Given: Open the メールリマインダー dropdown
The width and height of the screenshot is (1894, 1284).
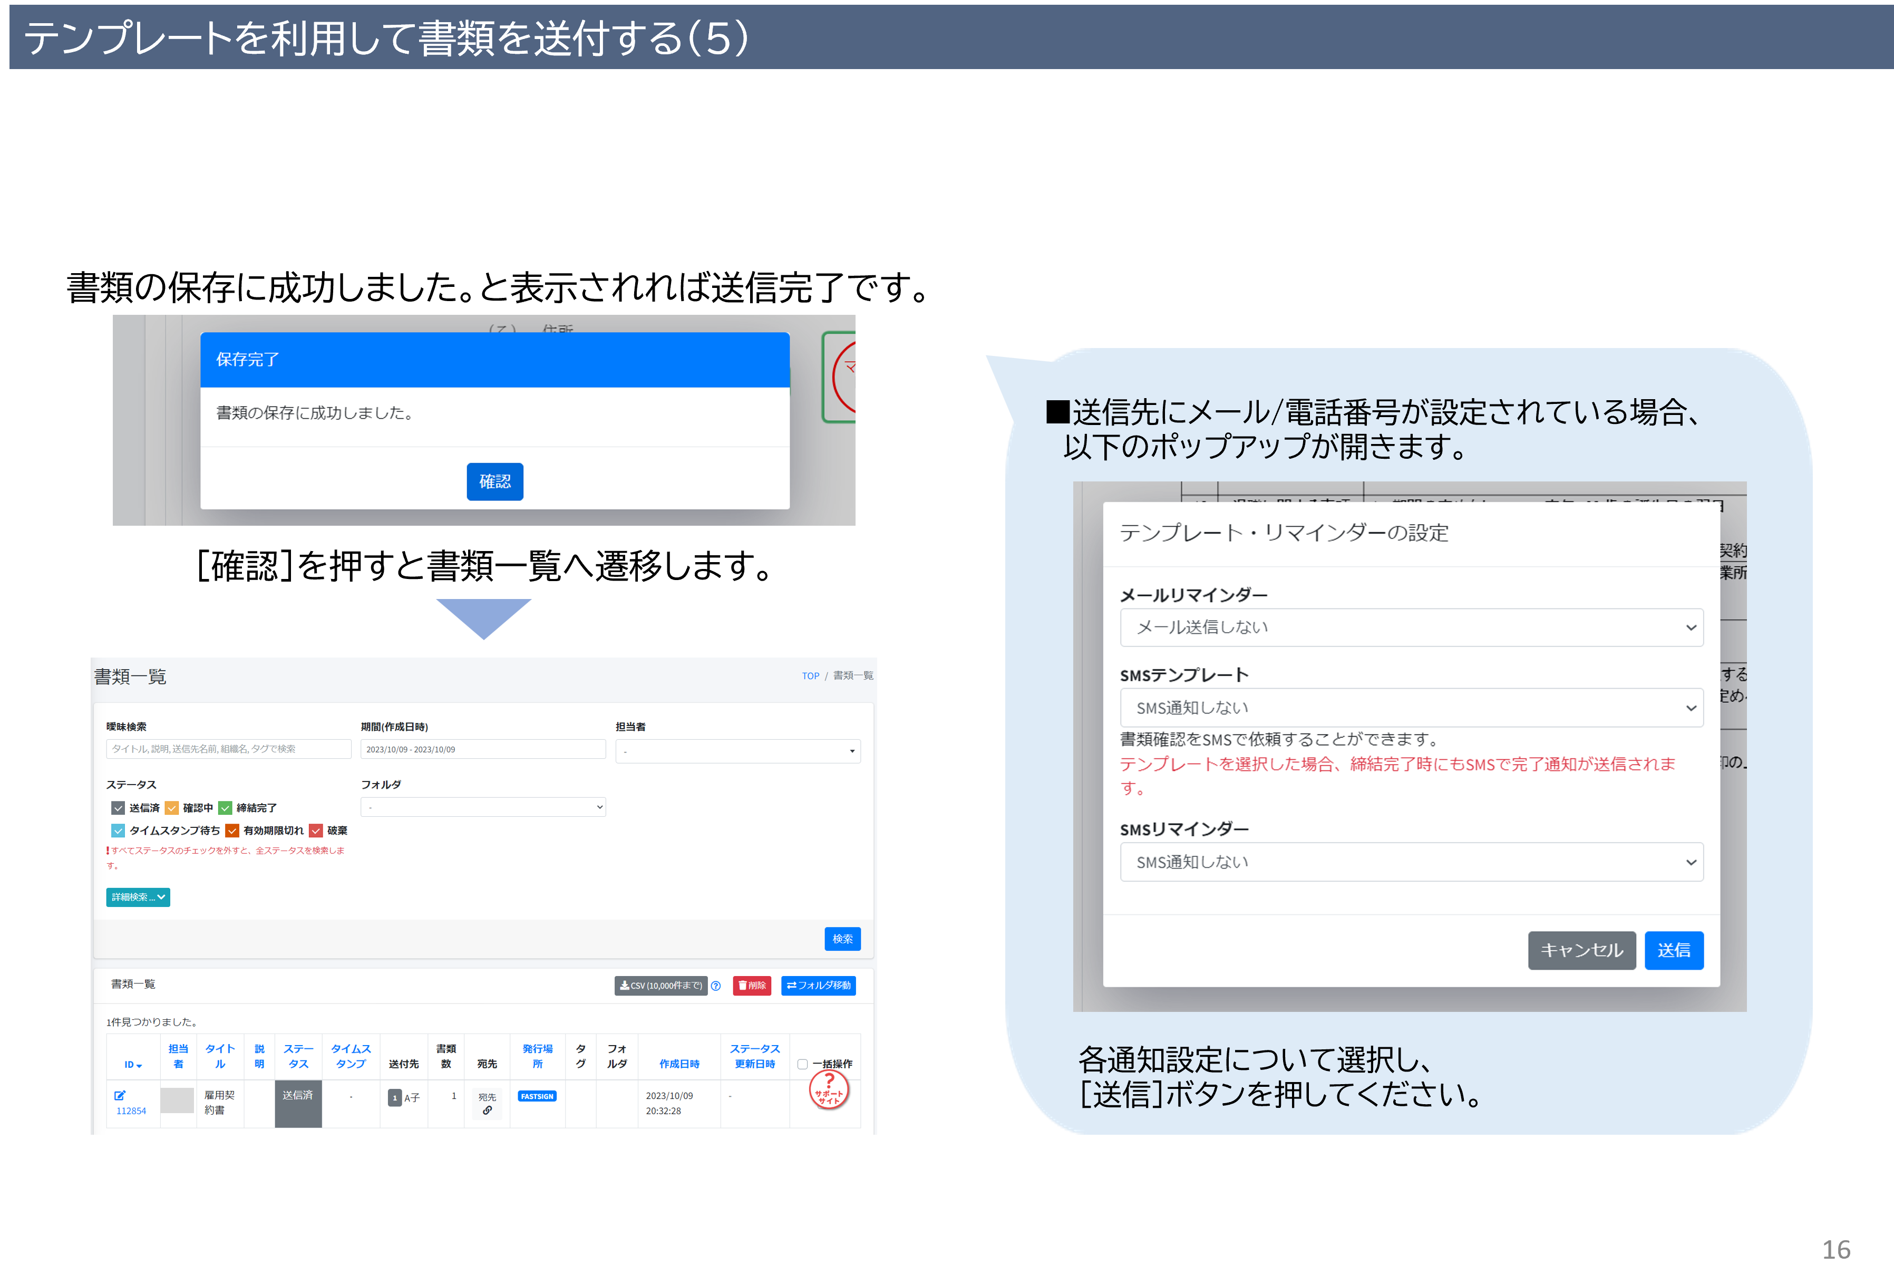Looking at the screenshot, I should click(x=1411, y=627).
